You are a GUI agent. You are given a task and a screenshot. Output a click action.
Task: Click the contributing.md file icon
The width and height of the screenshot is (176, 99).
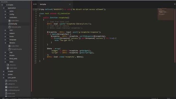[x=6, y=90]
